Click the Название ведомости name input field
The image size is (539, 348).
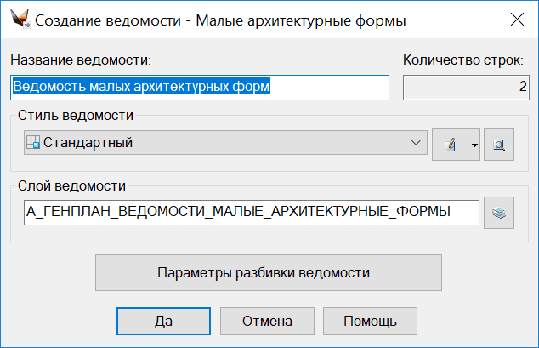(x=199, y=87)
